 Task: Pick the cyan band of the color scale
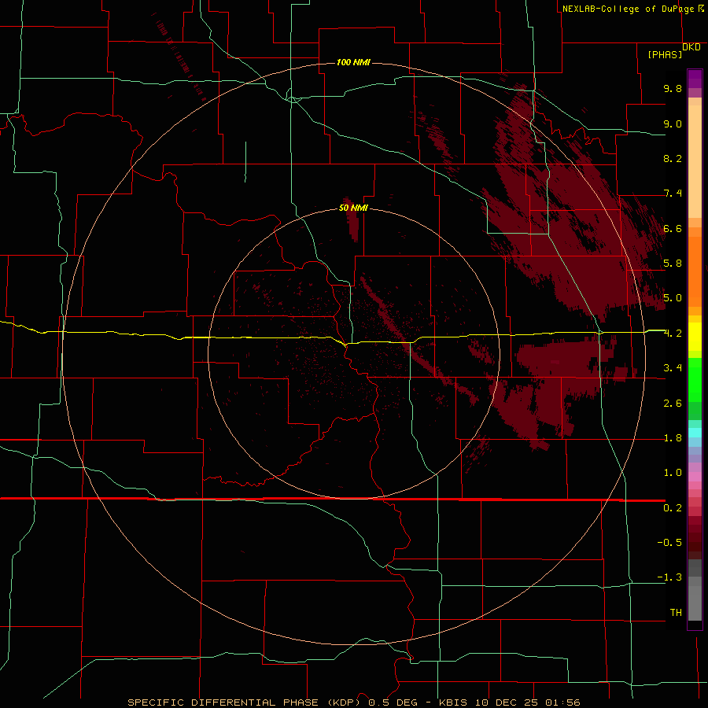(x=695, y=433)
